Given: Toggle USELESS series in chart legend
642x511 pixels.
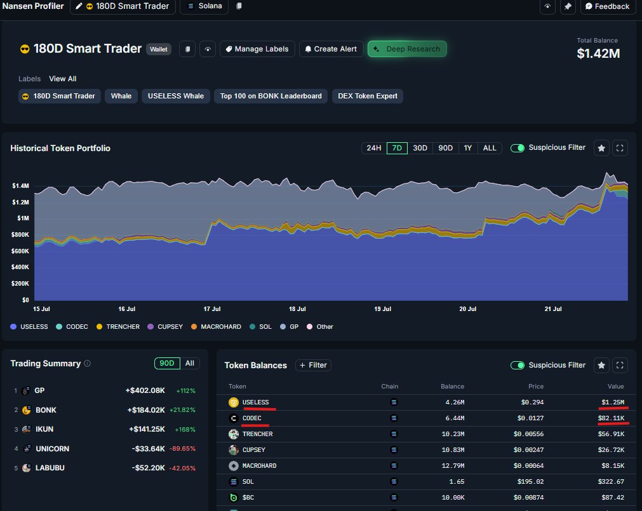Looking at the screenshot, I should click(29, 327).
